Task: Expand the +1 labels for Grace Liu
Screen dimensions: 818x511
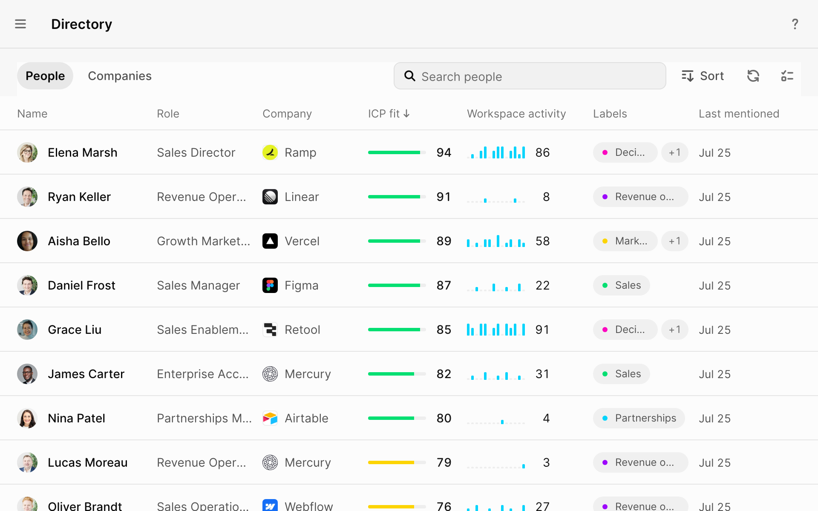Action: [x=675, y=330]
